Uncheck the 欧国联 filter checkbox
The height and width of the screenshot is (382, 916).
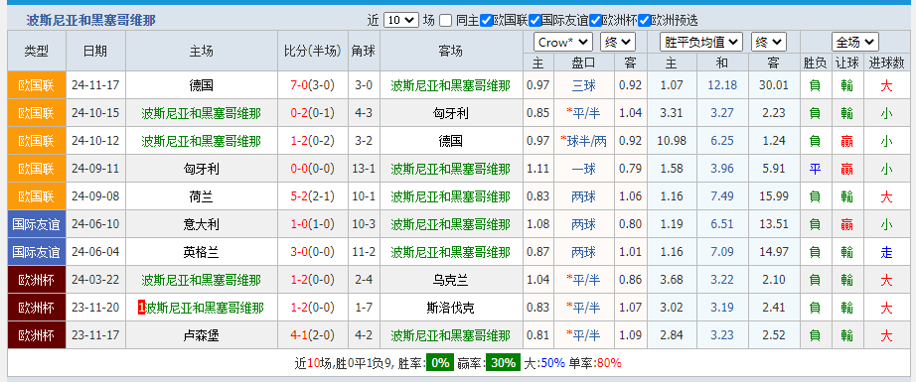486,21
